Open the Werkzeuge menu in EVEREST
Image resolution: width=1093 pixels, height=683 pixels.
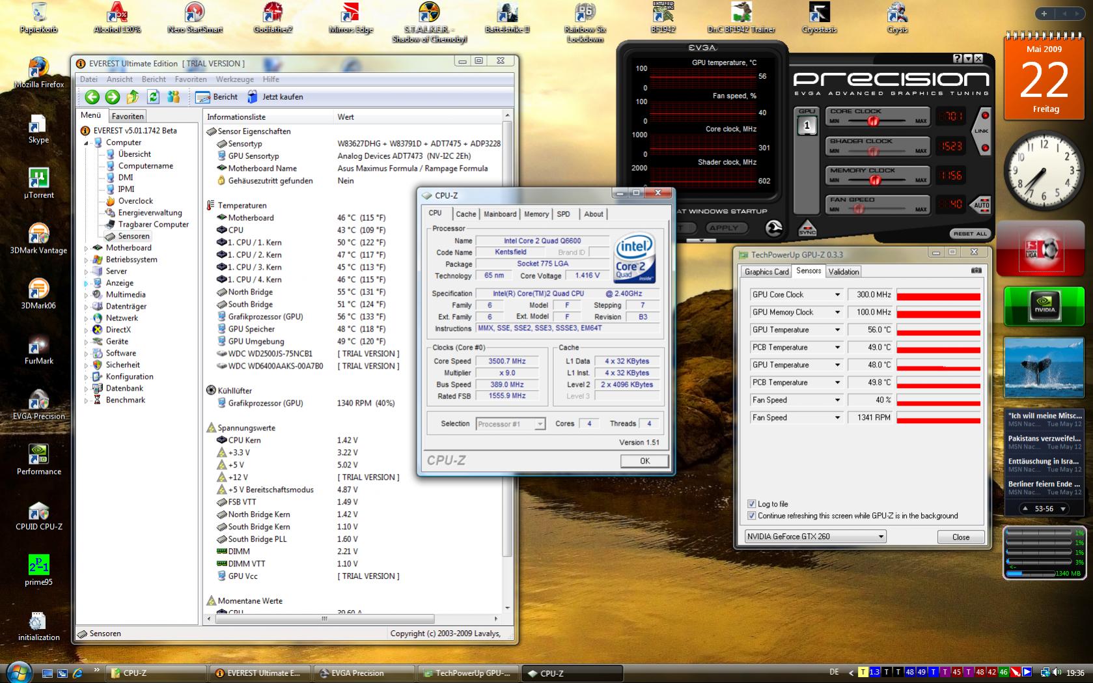pyautogui.click(x=234, y=79)
